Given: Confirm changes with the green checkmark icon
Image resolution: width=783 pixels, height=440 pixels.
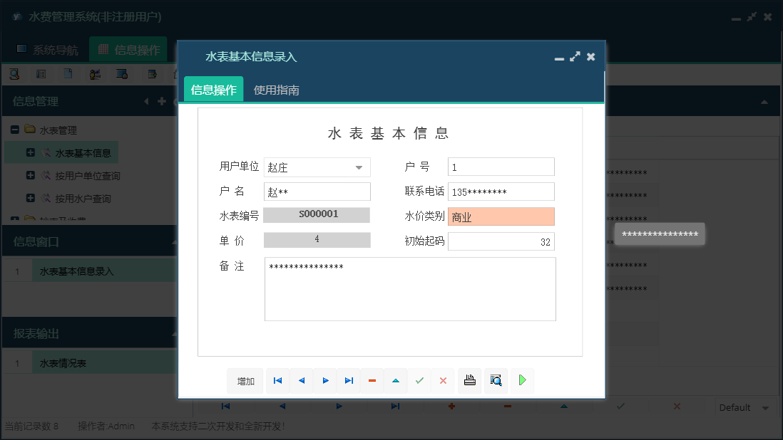Looking at the screenshot, I should (x=420, y=381).
